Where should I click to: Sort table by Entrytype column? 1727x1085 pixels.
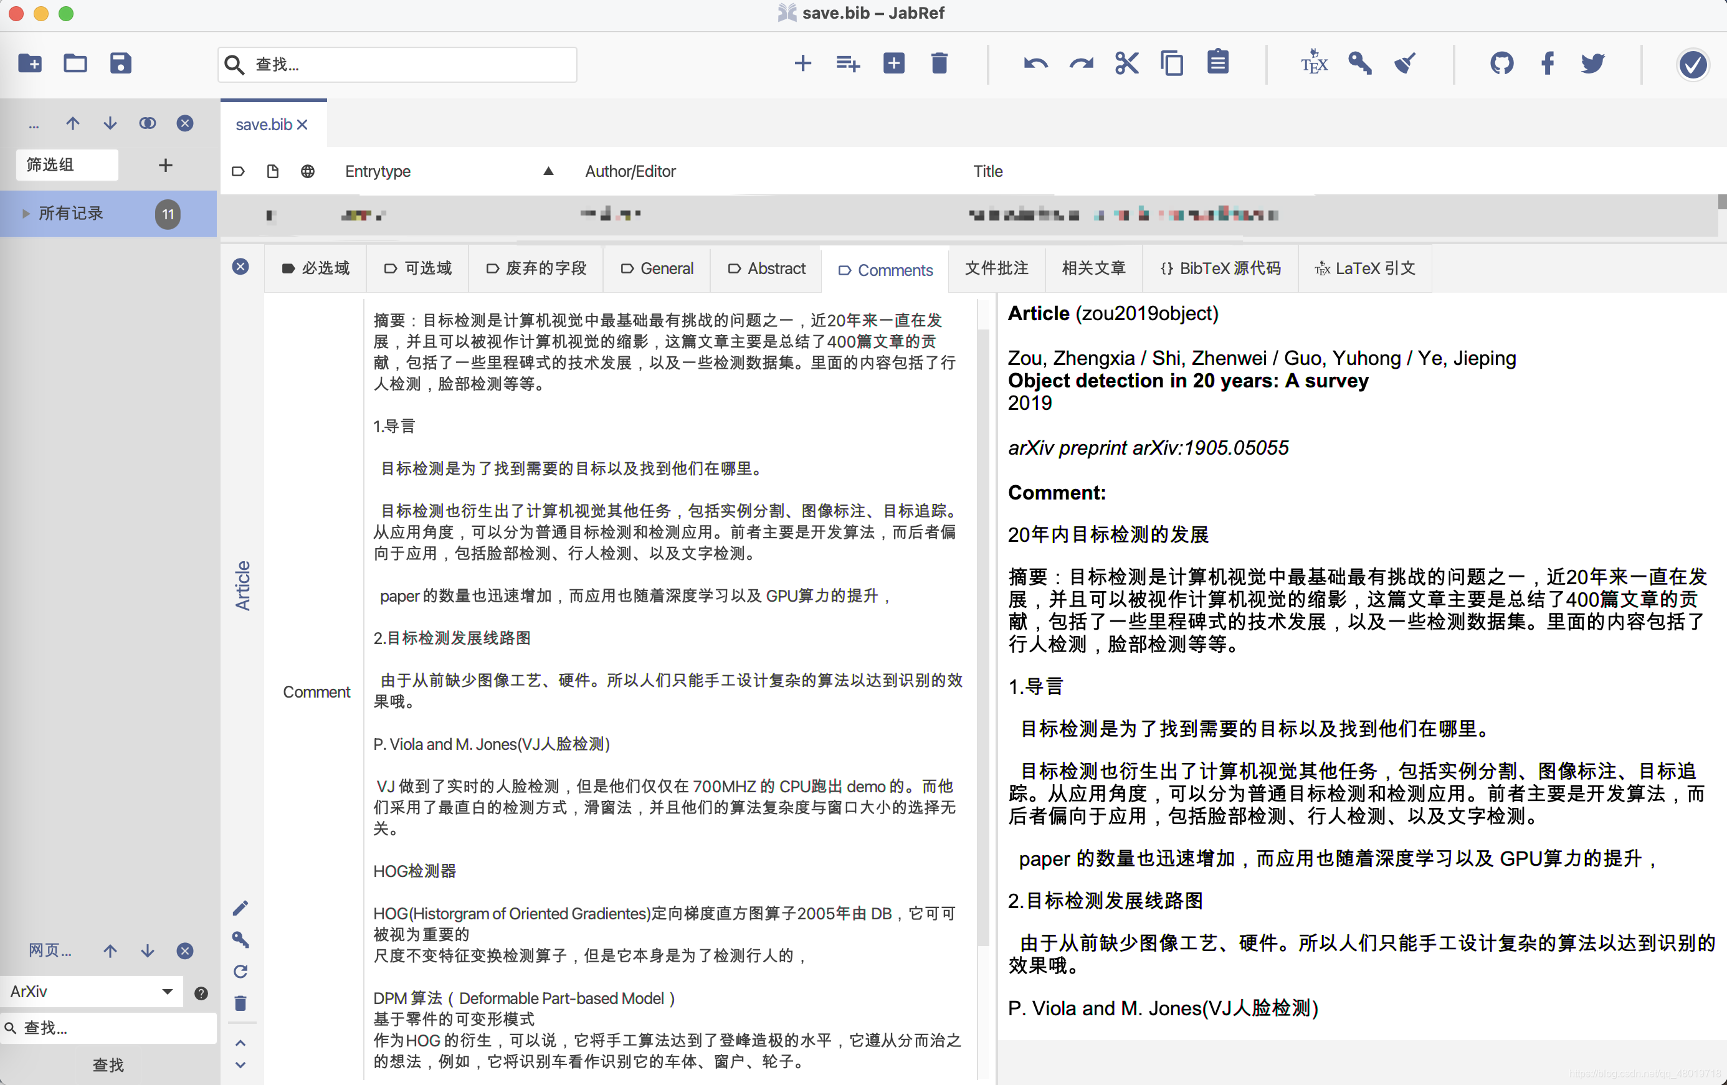point(378,171)
